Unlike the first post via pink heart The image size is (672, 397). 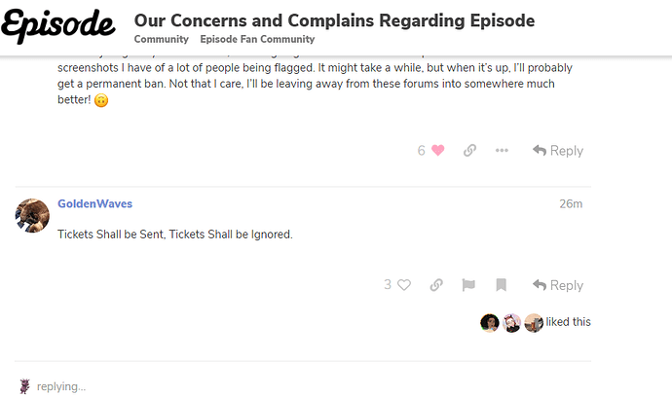[438, 151]
